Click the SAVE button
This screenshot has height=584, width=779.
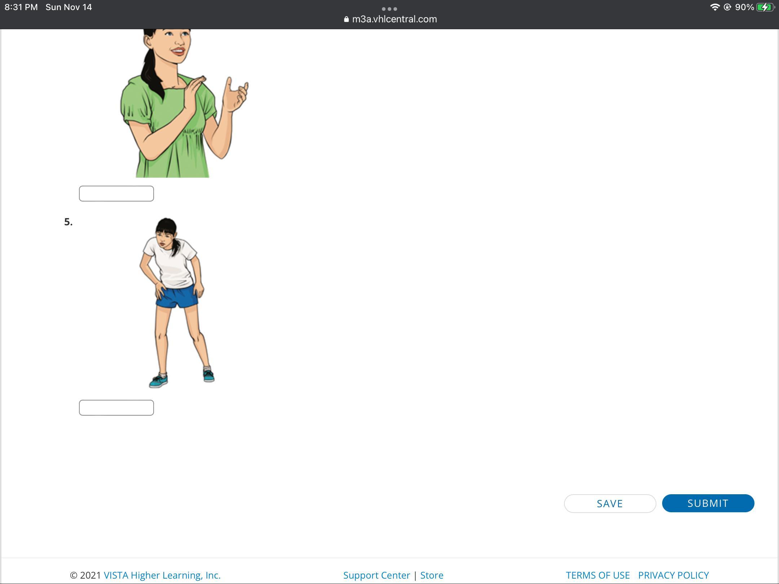pos(609,504)
